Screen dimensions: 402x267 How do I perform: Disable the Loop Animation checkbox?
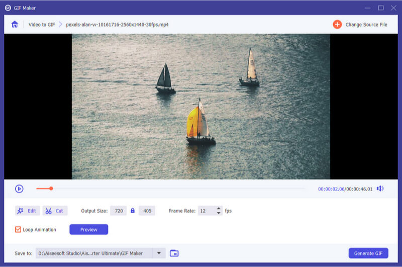pos(18,229)
